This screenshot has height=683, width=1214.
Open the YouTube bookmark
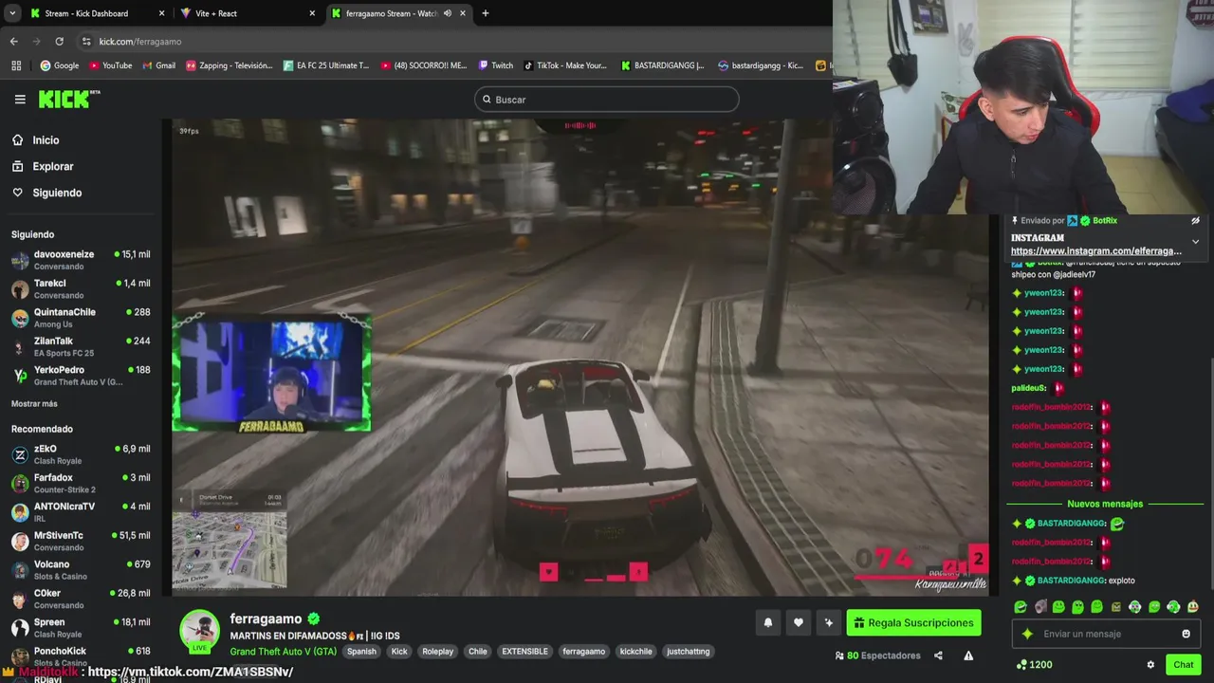(110, 65)
